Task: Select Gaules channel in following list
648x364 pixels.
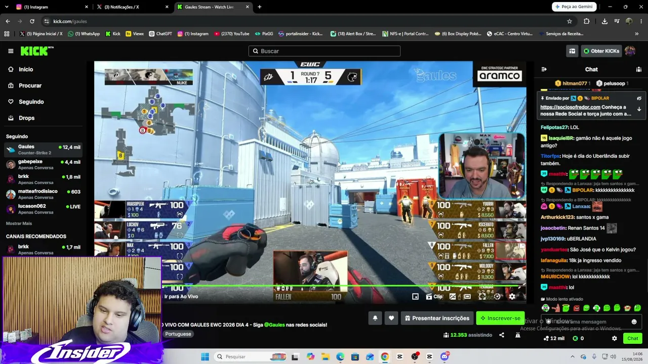Action: coord(44,150)
